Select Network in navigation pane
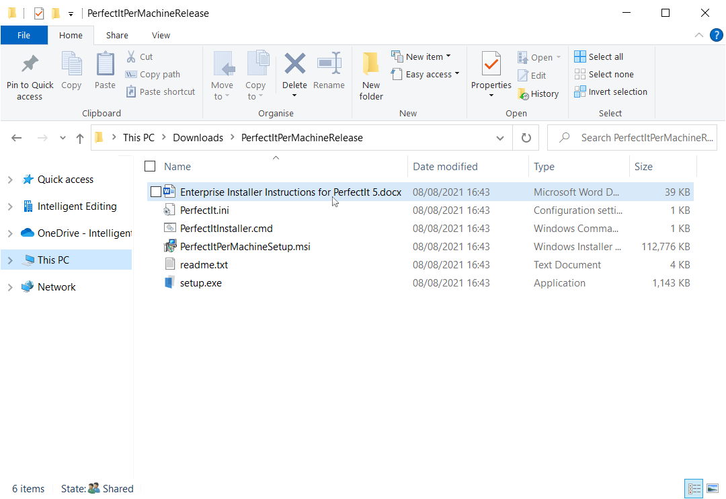The height and width of the screenshot is (499, 726). click(56, 286)
